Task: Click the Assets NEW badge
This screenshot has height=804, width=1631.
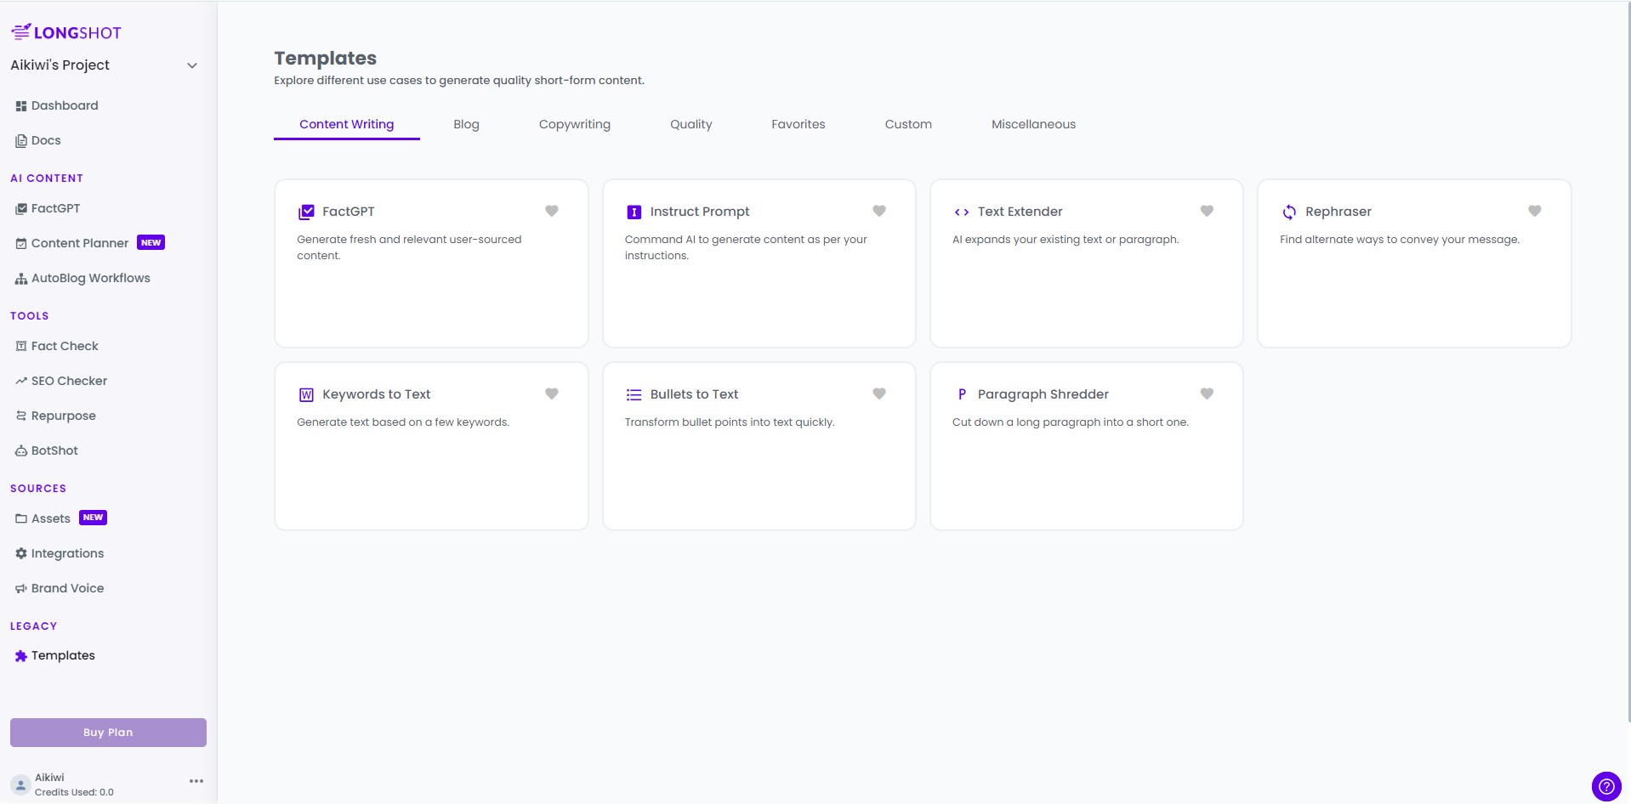Action: pyautogui.click(x=94, y=518)
